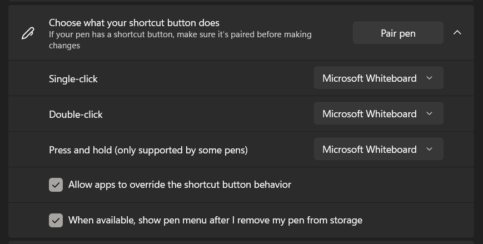Image resolution: width=483 pixels, height=244 pixels.
Task: Expand the Press and hold action dropdown
Action: [x=378, y=150]
